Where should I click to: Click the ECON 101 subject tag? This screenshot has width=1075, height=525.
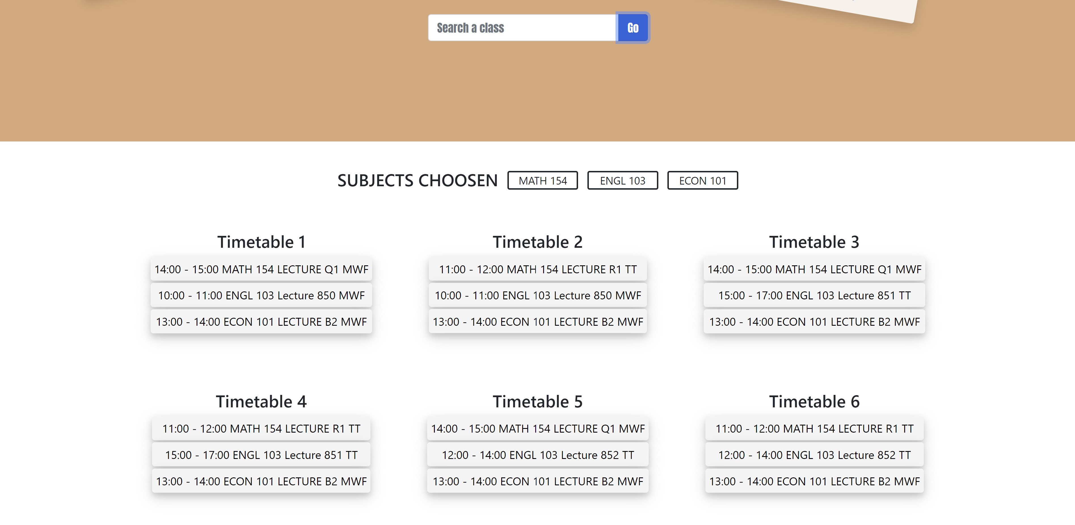coord(702,181)
